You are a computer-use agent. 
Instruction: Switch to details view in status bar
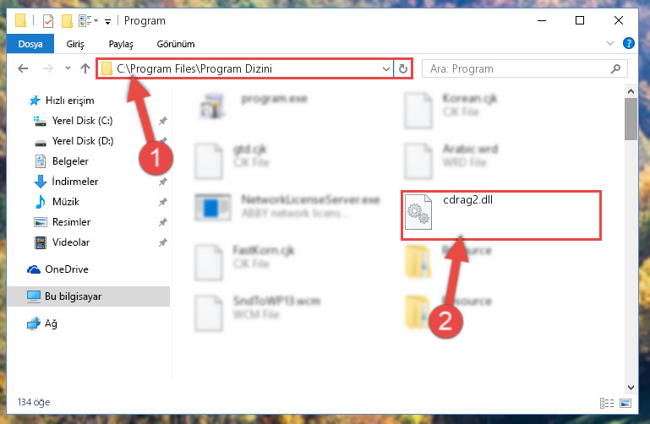click(x=607, y=403)
